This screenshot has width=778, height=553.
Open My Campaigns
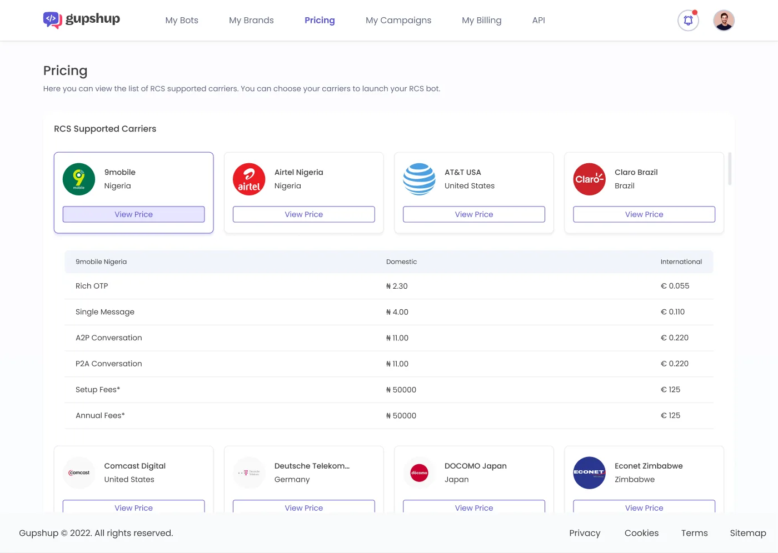point(398,21)
